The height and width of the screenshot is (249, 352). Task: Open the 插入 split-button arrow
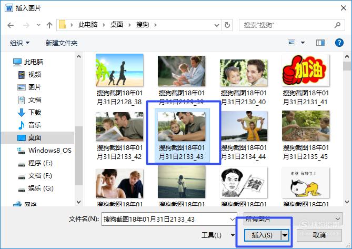tap(285, 235)
